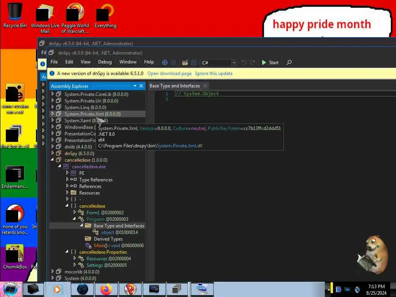Select Program @02000003 class
396x297 pixels.
[x=107, y=219]
